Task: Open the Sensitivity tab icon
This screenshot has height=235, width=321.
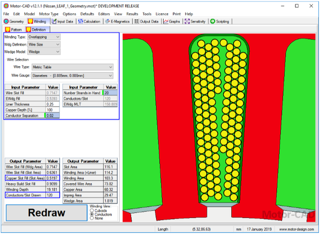Action: tap(187, 21)
